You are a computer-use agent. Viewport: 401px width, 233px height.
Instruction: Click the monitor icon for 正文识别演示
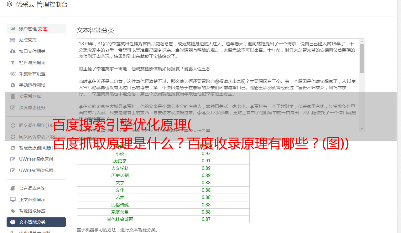pyautogui.click(x=13, y=200)
